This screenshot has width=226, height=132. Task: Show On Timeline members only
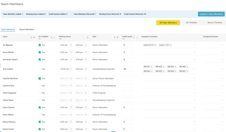(x=191, y=23)
